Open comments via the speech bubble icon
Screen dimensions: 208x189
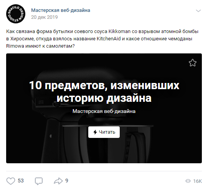click(39, 181)
